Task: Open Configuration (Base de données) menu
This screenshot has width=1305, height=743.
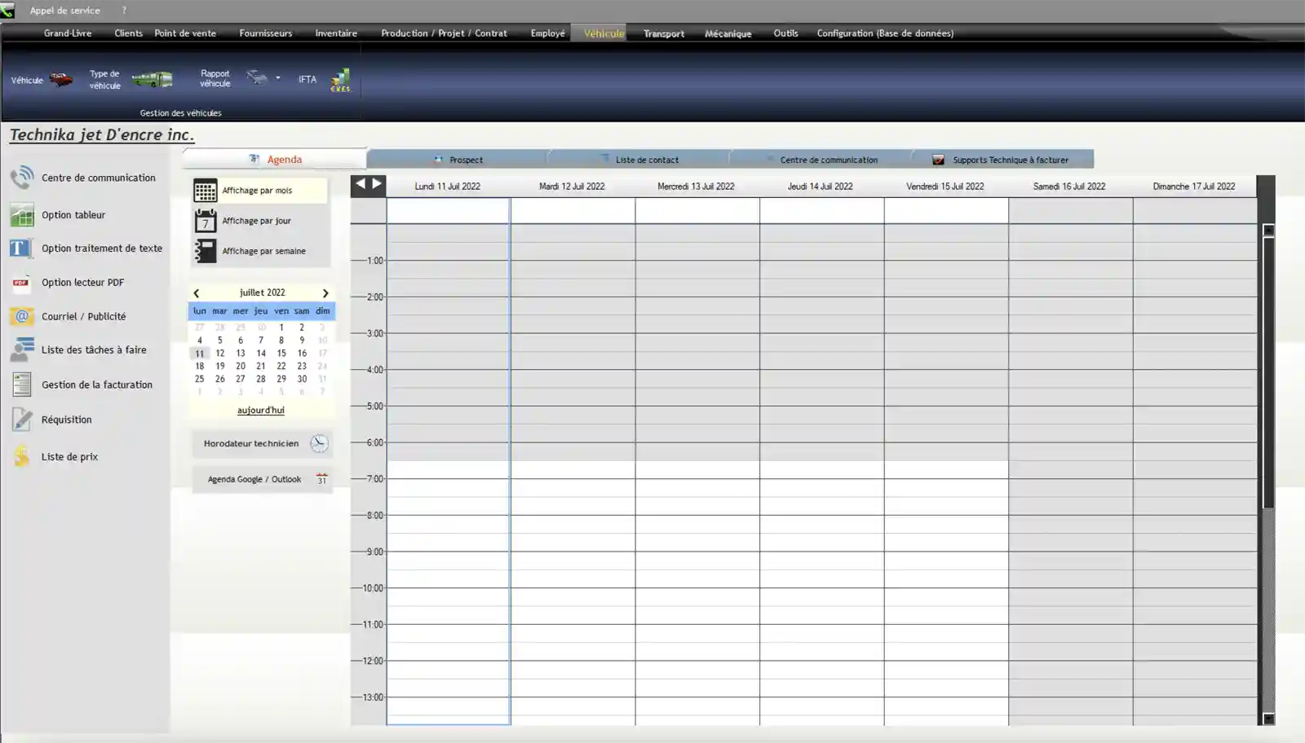Action: coord(885,33)
